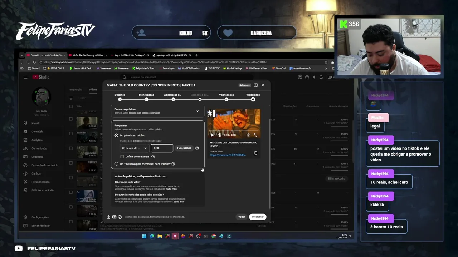This screenshot has width=458, height=257.
Task: Click the Programar button
Action: (x=258, y=217)
